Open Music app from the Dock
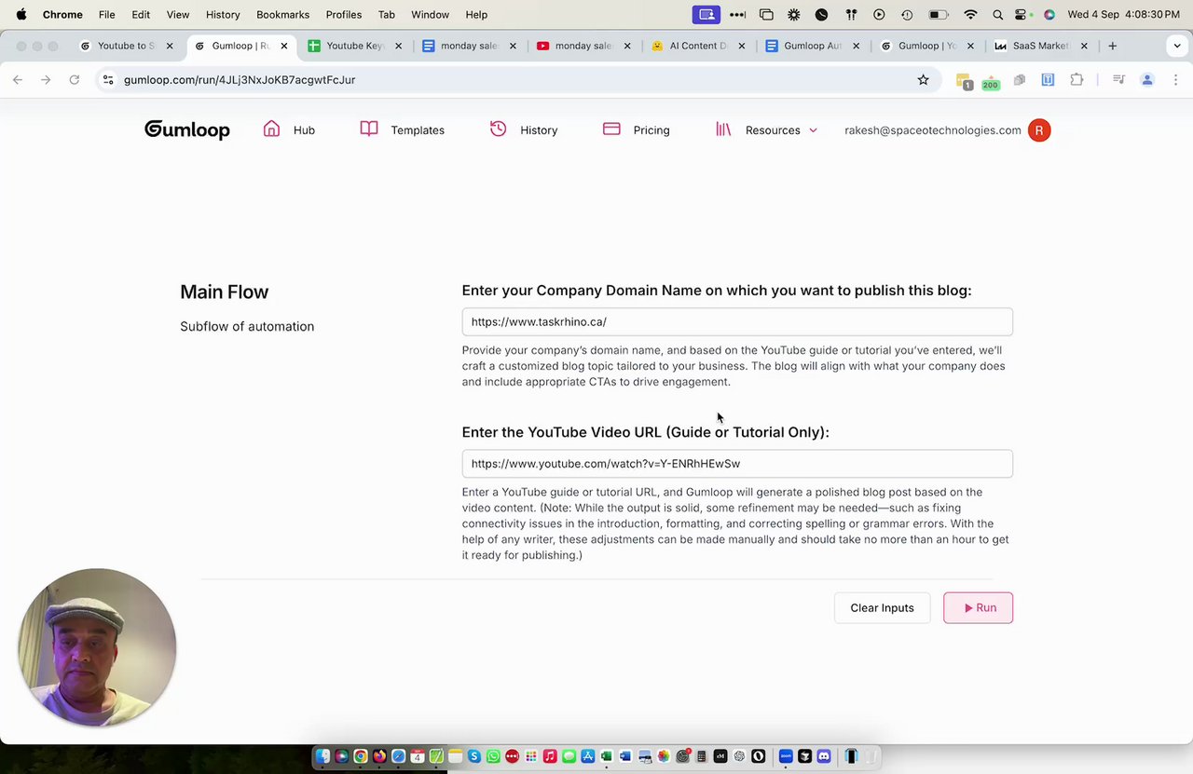This screenshot has width=1193, height=774. pos(550,756)
